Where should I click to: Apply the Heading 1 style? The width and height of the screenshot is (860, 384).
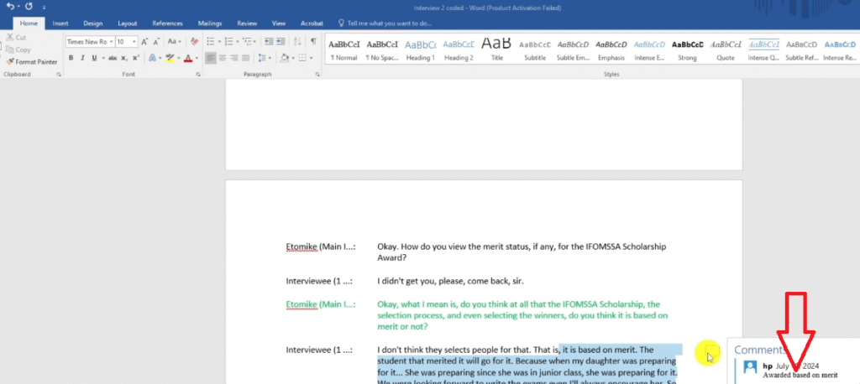420,49
